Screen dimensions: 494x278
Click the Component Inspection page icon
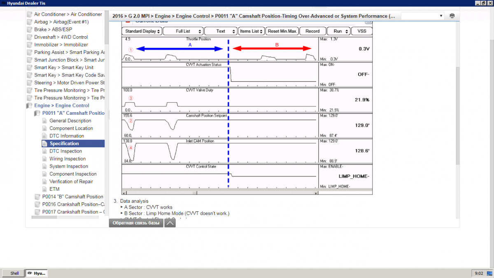point(45,174)
